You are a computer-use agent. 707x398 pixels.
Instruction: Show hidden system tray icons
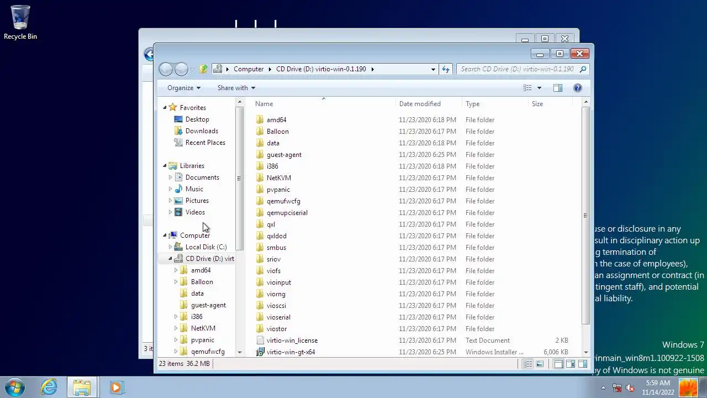click(603, 387)
